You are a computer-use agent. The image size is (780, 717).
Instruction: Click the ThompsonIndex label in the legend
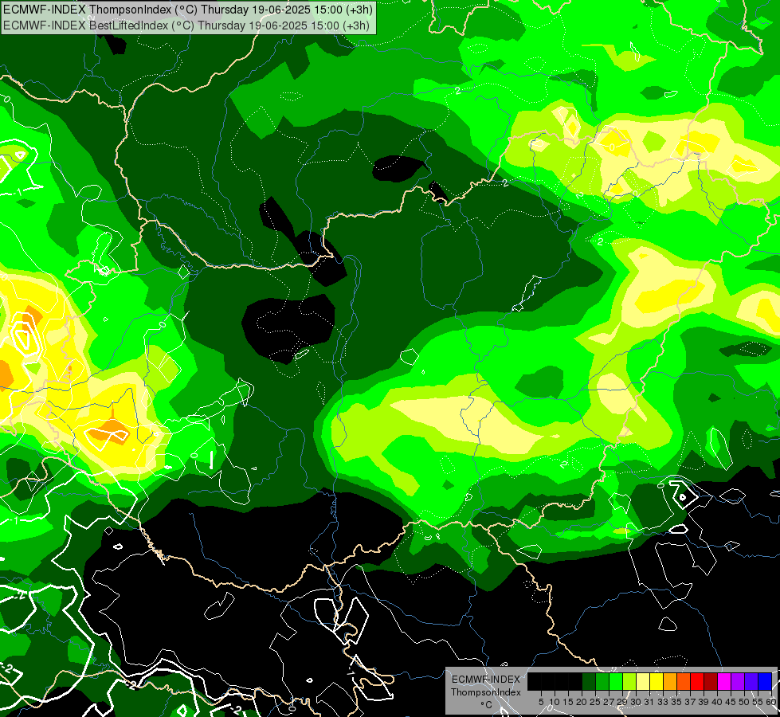click(x=486, y=692)
